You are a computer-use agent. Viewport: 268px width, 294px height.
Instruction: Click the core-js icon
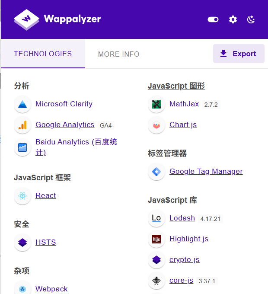[156, 281]
